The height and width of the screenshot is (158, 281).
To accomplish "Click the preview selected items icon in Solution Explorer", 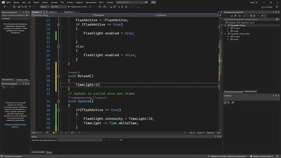I will coord(265,16).
